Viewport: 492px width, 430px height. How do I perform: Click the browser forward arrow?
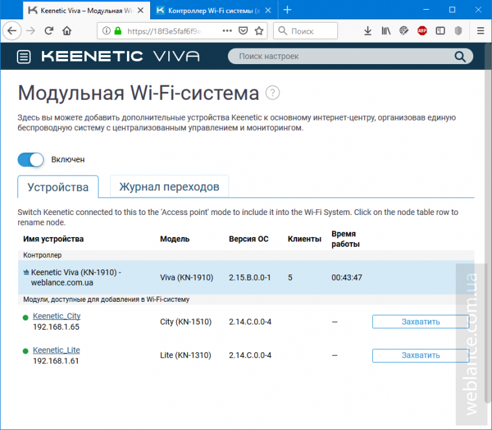(30, 30)
